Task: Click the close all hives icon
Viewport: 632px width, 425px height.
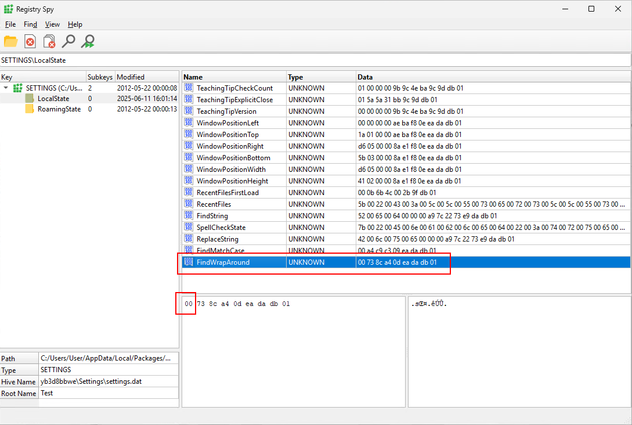Action: coord(49,41)
